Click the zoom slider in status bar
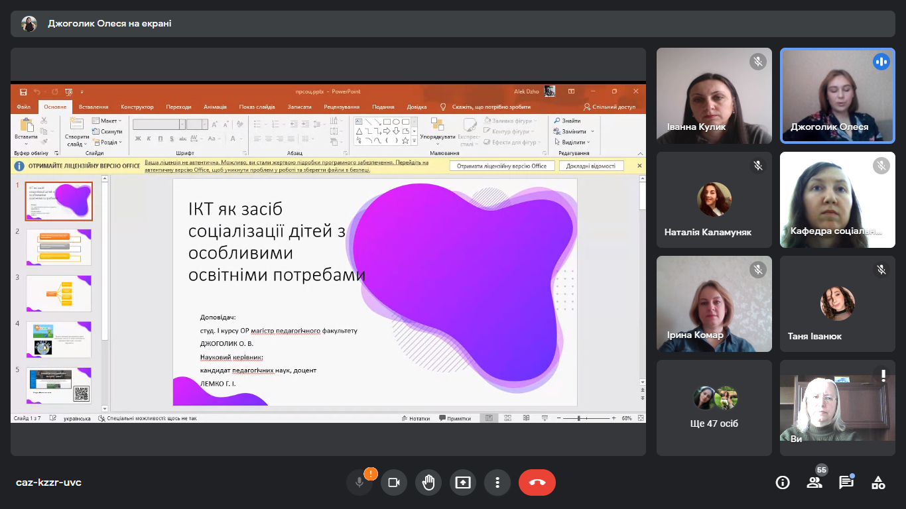The image size is (906, 509). coord(579,418)
